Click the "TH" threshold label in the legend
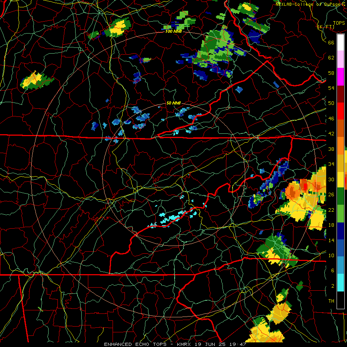The width and height of the screenshot is (347, 347). (x=331, y=301)
